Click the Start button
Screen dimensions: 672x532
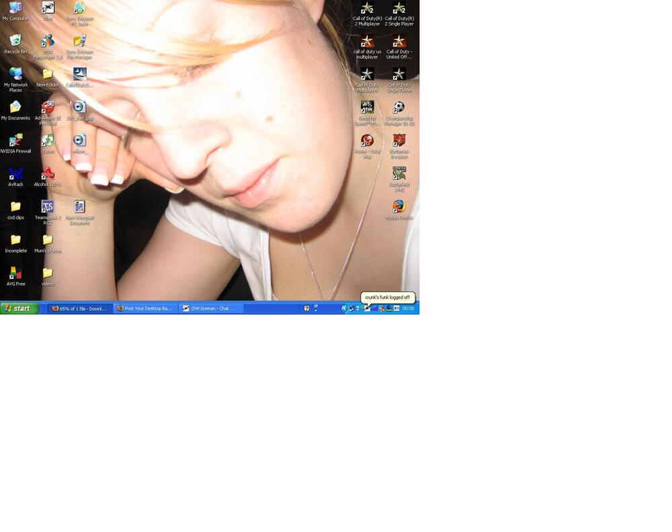point(19,308)
